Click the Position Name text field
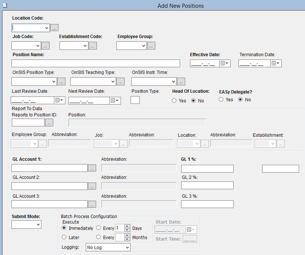Image resolution: width=305 pixels, height=255 pixels. pyautogui.click(x=96, y=64)
